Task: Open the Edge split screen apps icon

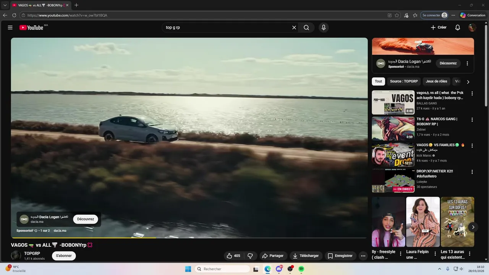Action: (x=389, y=15)
